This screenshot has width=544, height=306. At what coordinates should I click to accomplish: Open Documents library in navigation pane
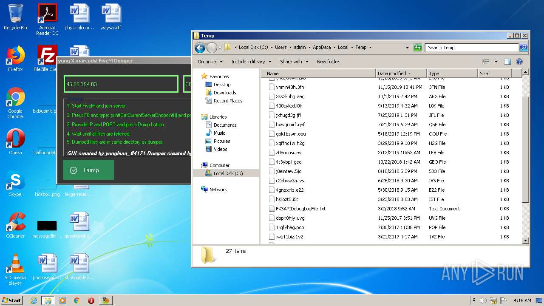click(225, 125)
